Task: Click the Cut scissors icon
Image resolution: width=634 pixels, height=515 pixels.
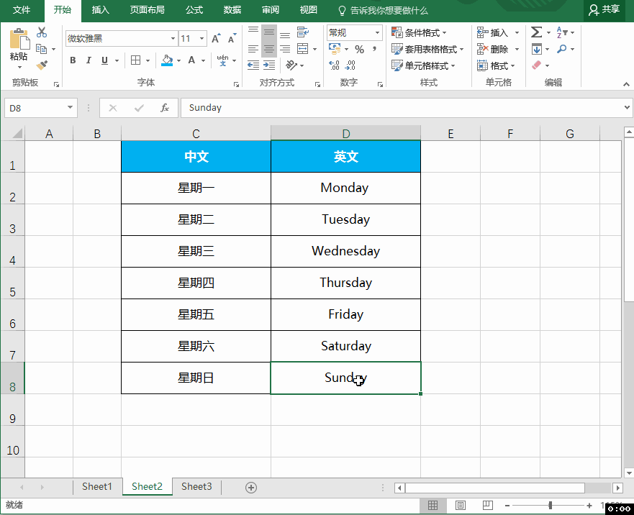Action: pyautogui.click(x=42, y=32)
